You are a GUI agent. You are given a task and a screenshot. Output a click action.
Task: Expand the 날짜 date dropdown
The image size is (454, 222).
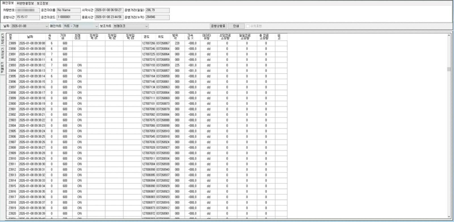point(47,26)
